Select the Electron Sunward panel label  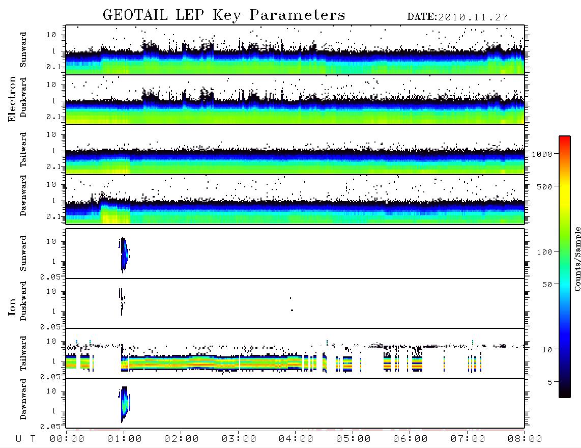(x=23, y=50)
